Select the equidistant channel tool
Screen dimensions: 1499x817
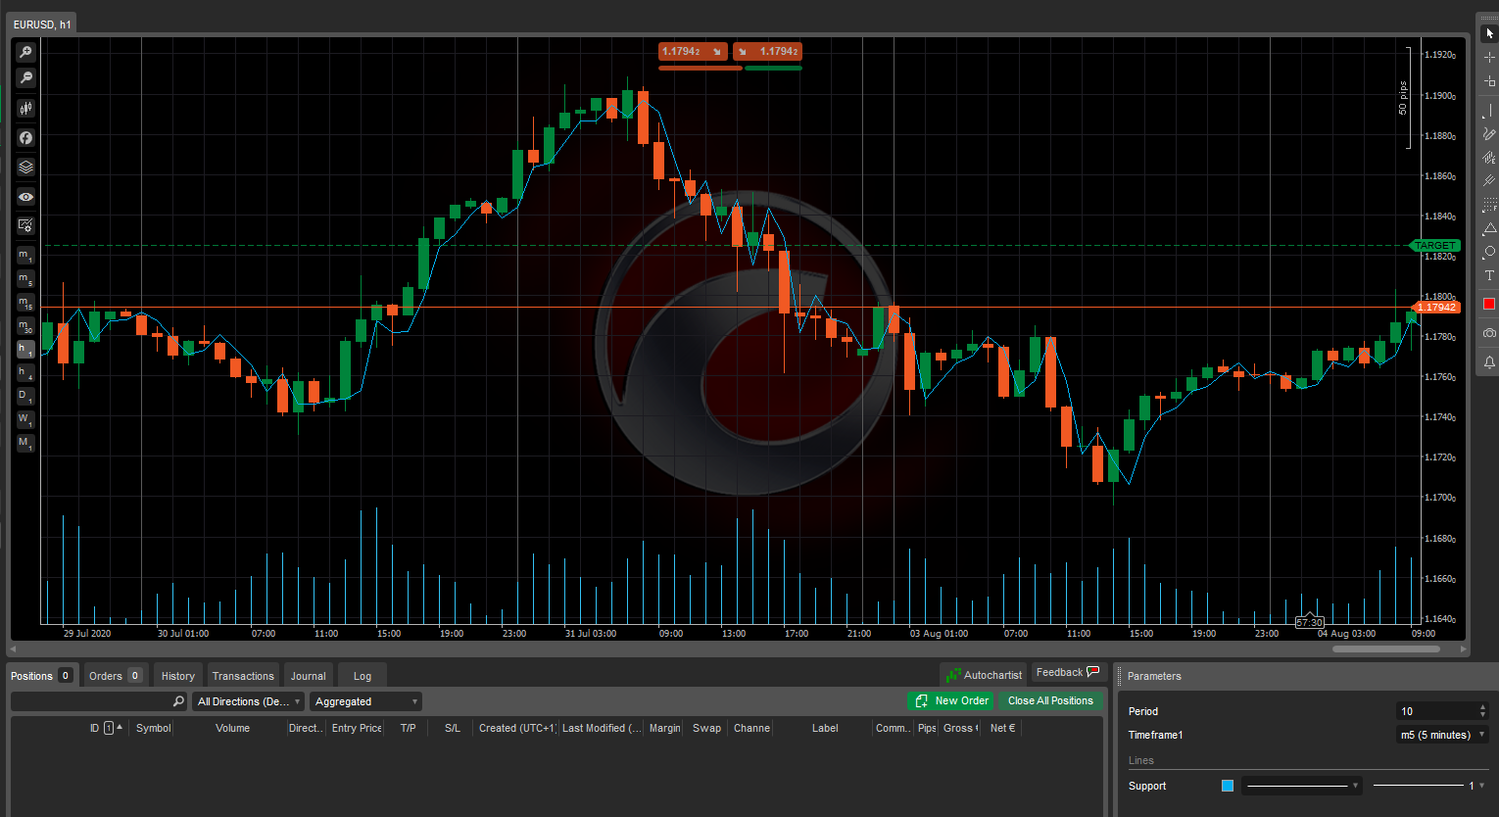[x=1489, y=158]
